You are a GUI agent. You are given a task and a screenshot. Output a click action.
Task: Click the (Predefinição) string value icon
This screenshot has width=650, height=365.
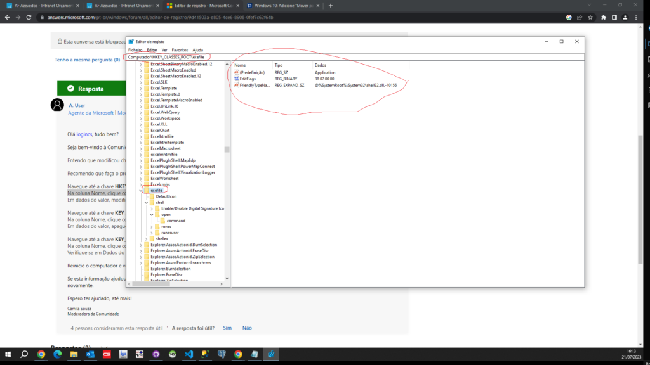(x=237, y=72)
